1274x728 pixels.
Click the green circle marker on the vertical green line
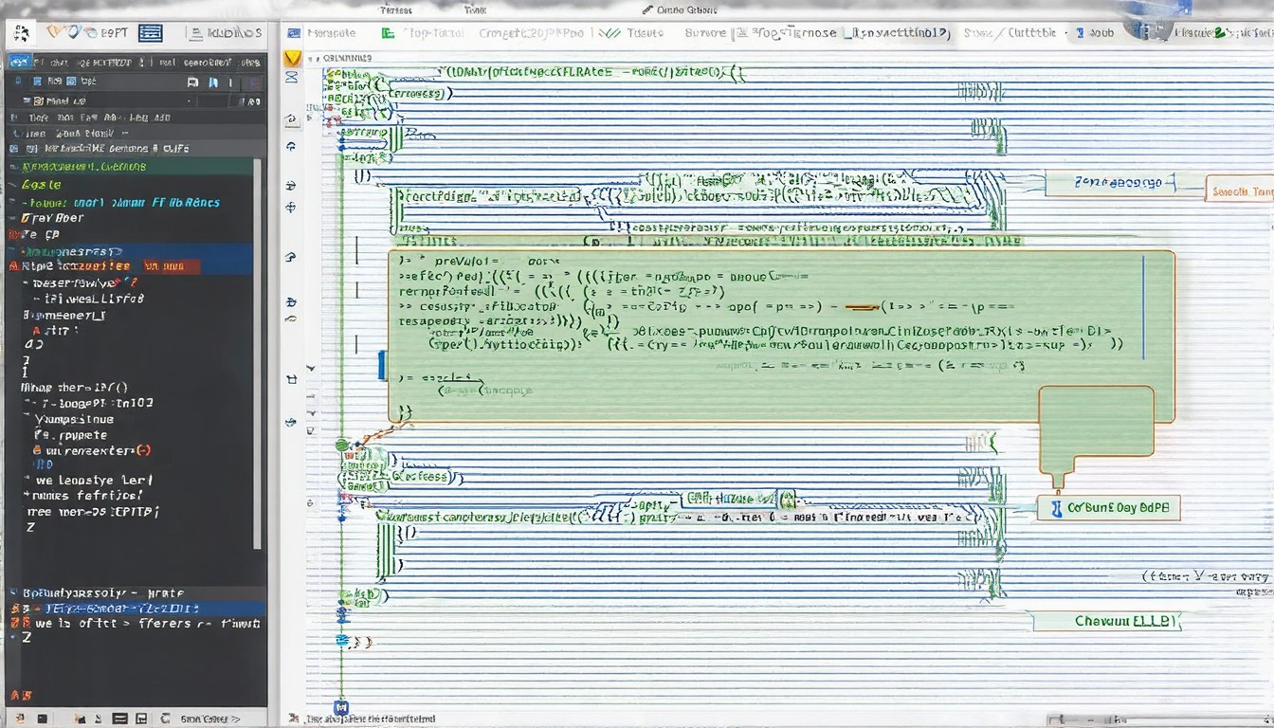coord(342,445)
